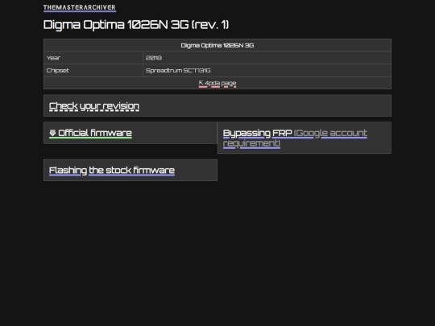Click the year value 2018 cell
The image size is (435, 326).
(267, 58)
